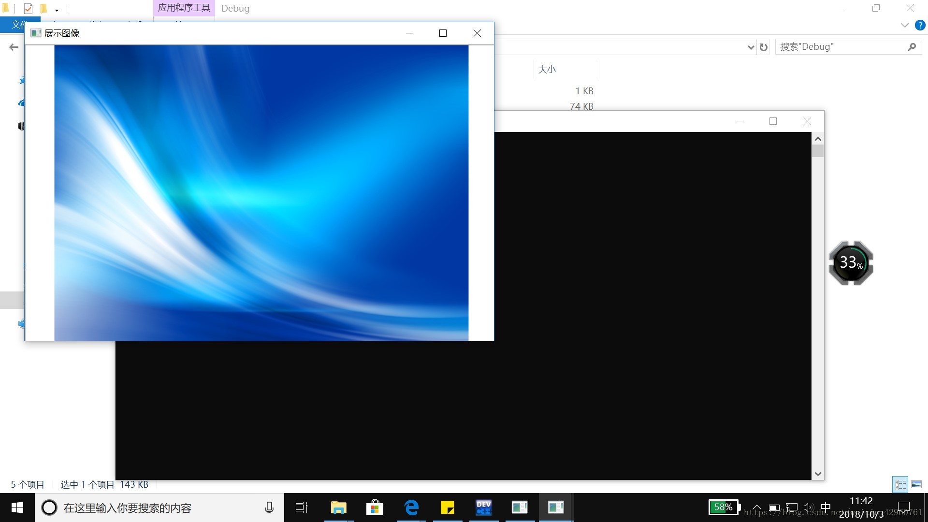Image resolution: width=928 pixels, height=522 pixels.
Task: Sort files by the 大小 column header
Action: click(547, 70)
